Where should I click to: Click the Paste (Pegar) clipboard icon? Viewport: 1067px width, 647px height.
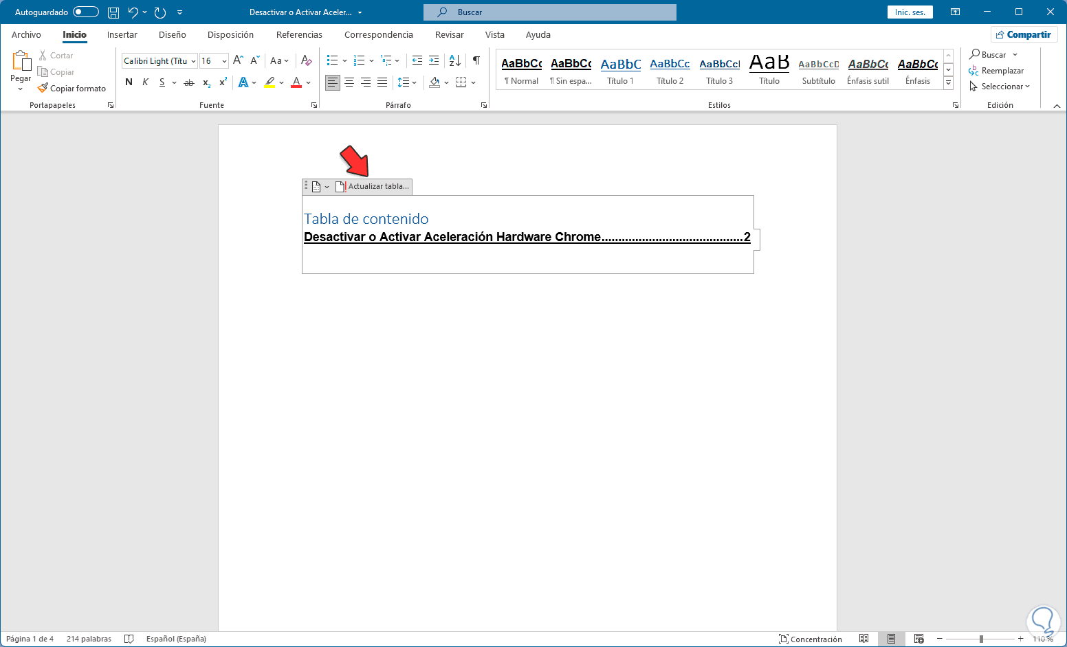[x=21, y=61]
